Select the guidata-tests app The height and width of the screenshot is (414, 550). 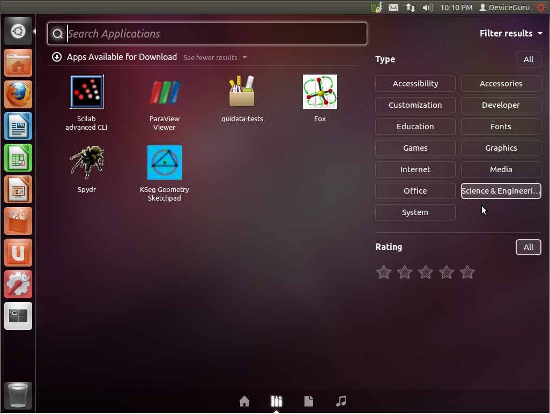242,99
